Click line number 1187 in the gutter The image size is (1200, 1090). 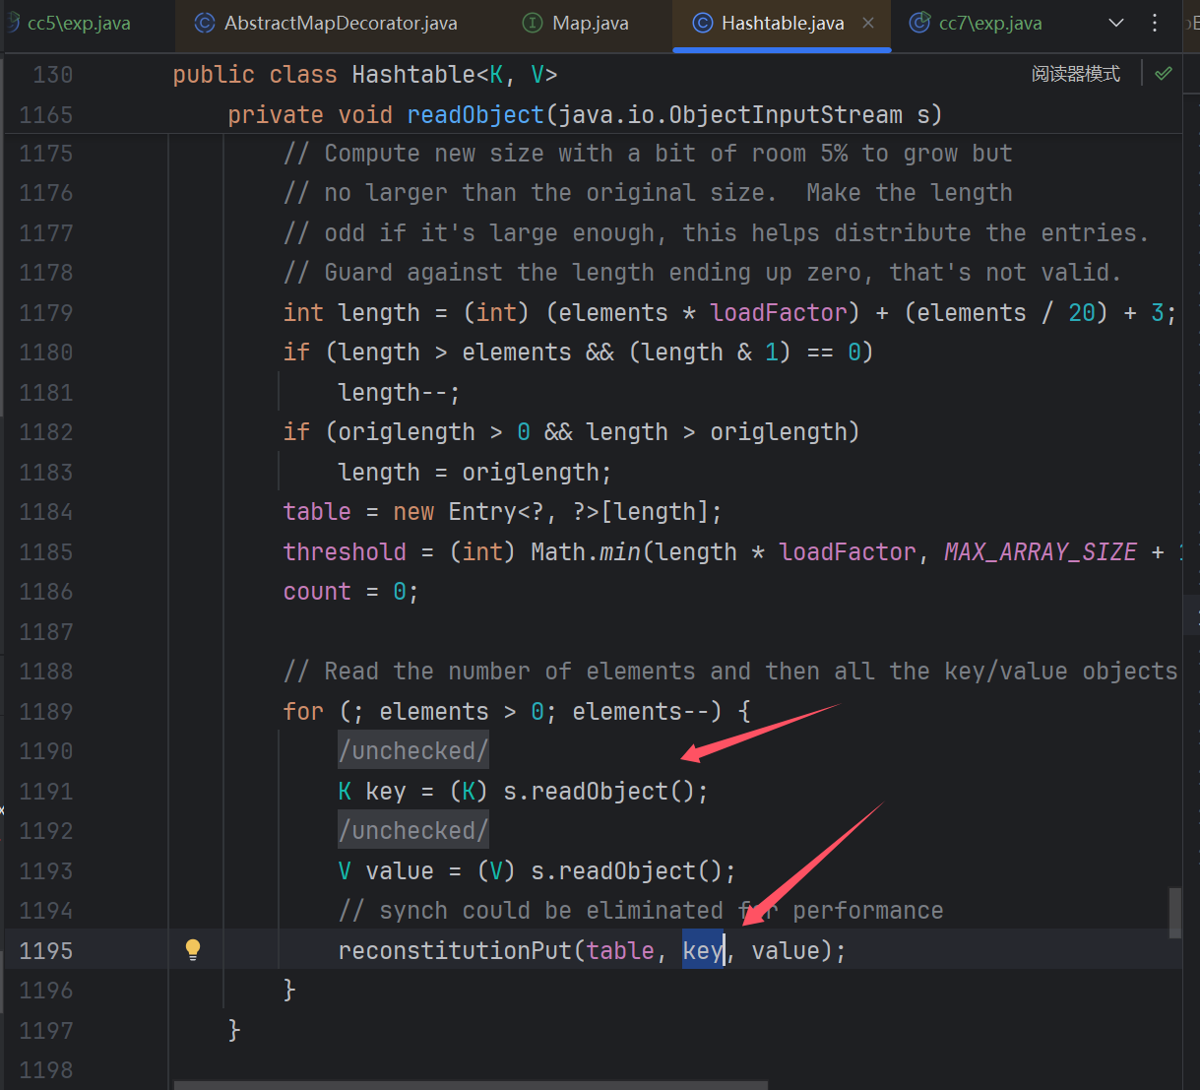click(46, 632)
